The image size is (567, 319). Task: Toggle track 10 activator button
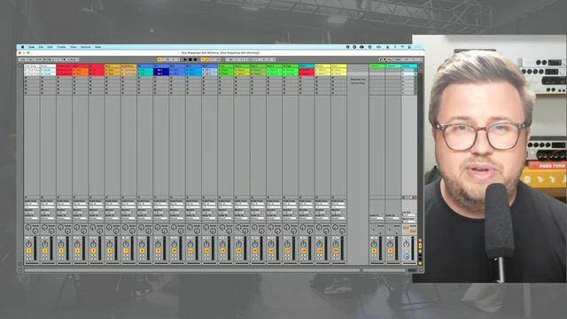click(x=175, y=250)
